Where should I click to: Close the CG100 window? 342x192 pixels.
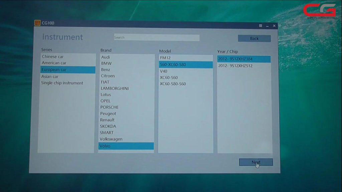point(274,26)
